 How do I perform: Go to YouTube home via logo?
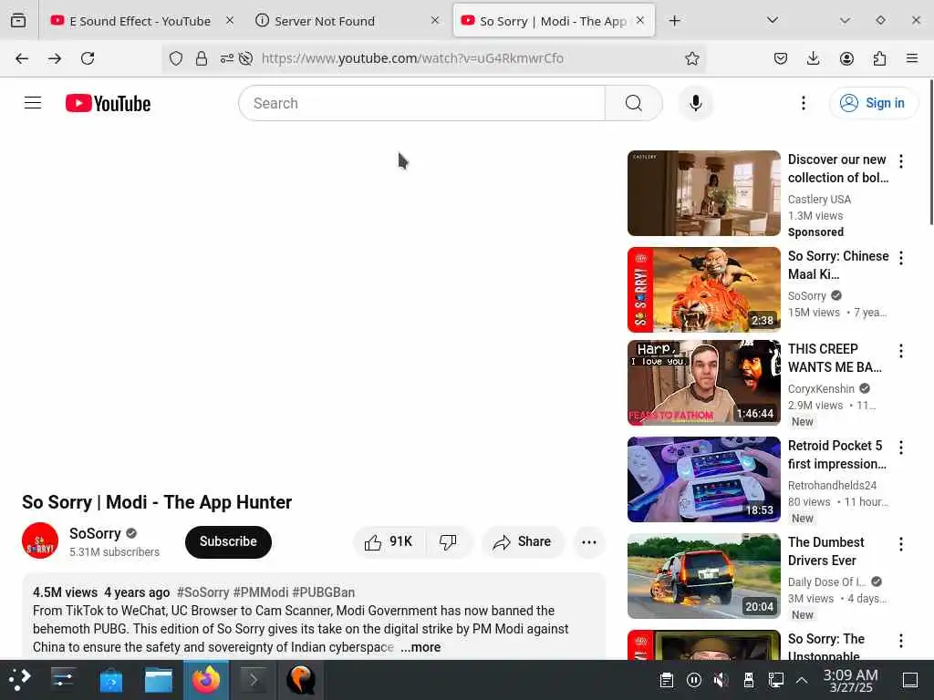pyautogui.click(x=108, y=103)
